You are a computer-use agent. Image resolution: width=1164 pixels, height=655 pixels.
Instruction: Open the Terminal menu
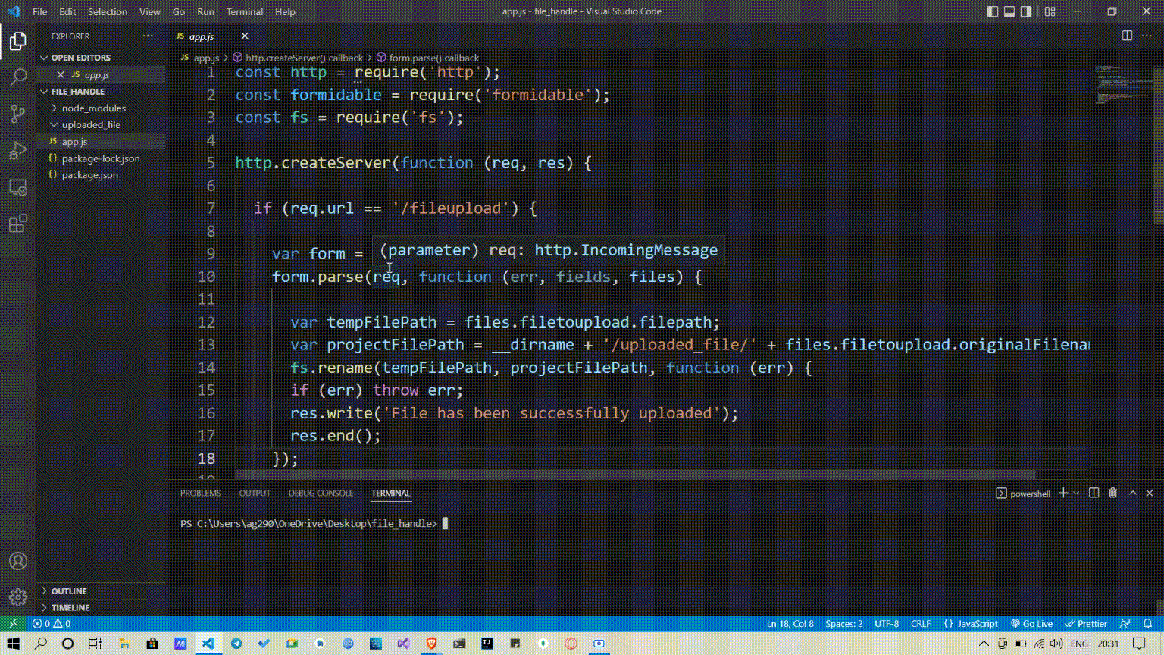(x=245, y=11)
